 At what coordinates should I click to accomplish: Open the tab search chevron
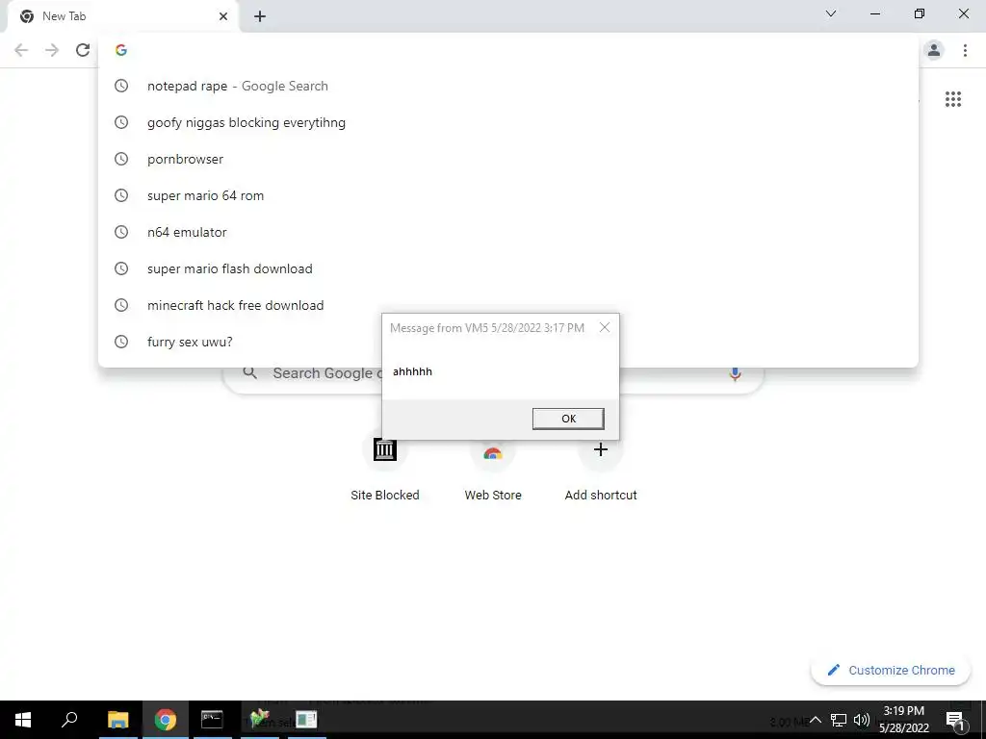(831, 13)
